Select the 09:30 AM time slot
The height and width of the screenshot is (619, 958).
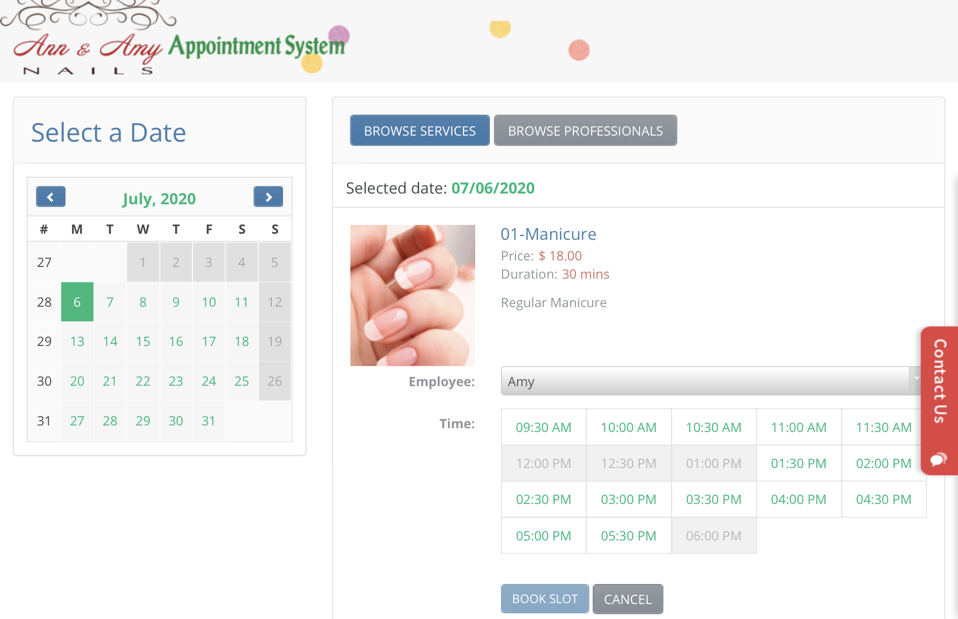(x=544, y=427)
